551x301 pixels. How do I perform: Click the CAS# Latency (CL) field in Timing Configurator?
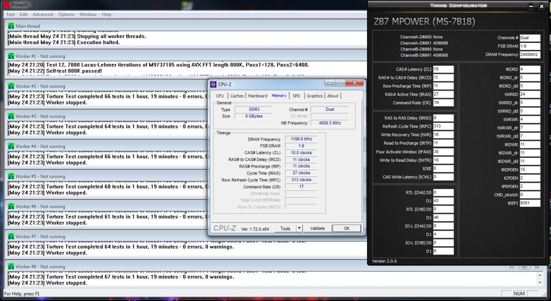pos(443,69)
